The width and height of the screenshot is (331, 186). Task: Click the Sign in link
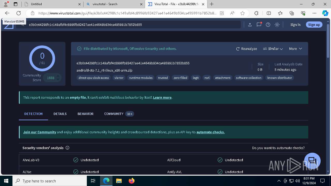coord(295,25)
